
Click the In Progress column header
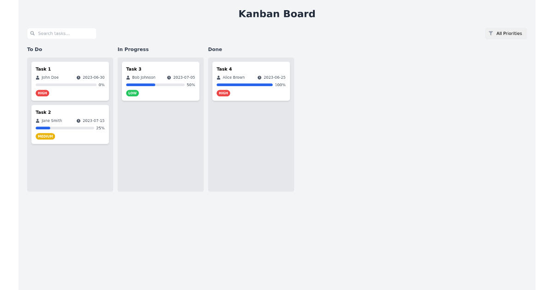pos(133,49)
